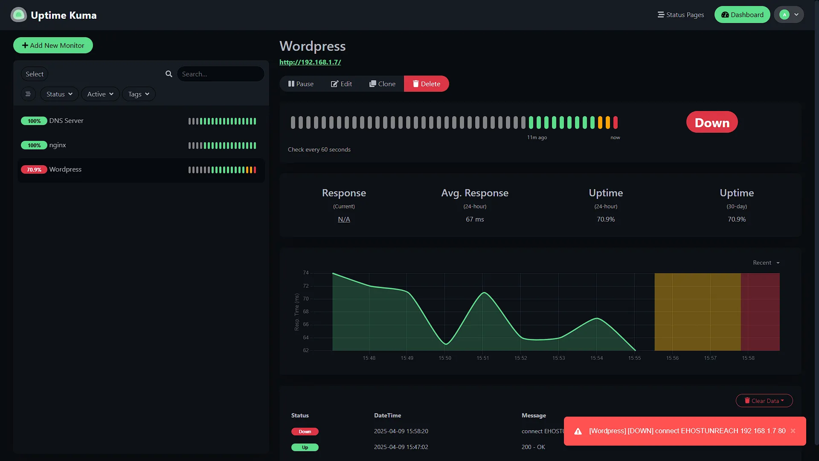Viewport: 819px width, 461px height.
Task: Select the nginx monitor
Action: tap(141, 145)
